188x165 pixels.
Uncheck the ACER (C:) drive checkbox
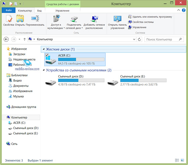47,55
